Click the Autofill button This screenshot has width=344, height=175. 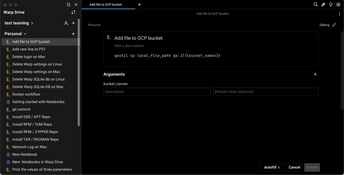(x=272, y=167)
